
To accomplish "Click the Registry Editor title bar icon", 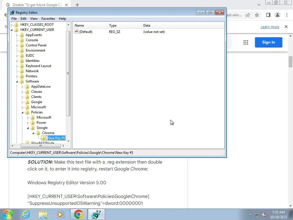I will (12, 13).
